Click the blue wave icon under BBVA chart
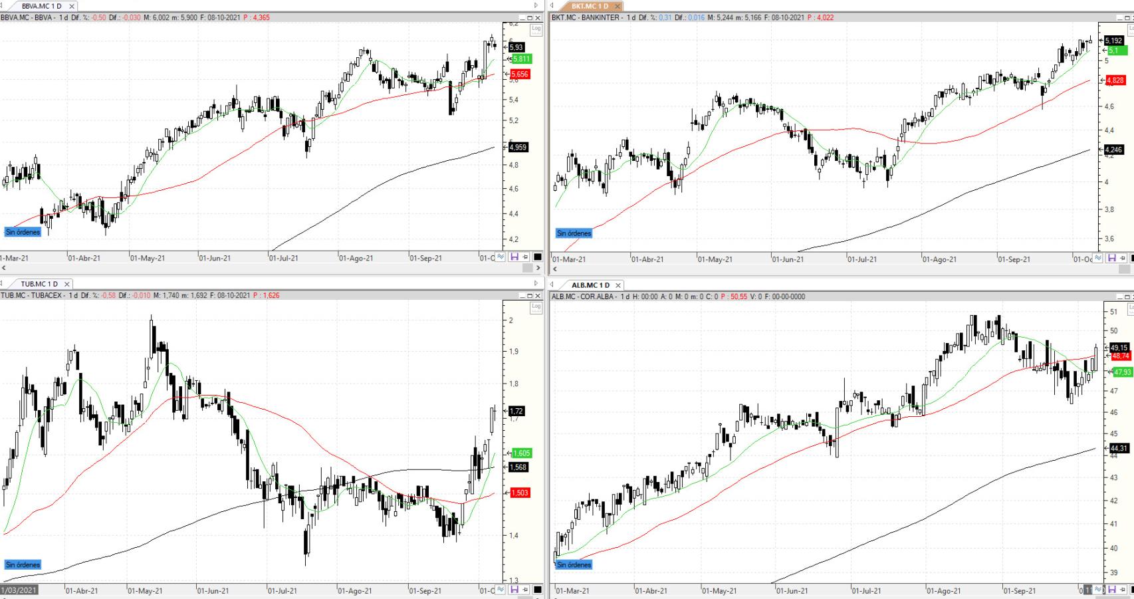This screenshot has width=1134, height=599. [x=500, y=257]
